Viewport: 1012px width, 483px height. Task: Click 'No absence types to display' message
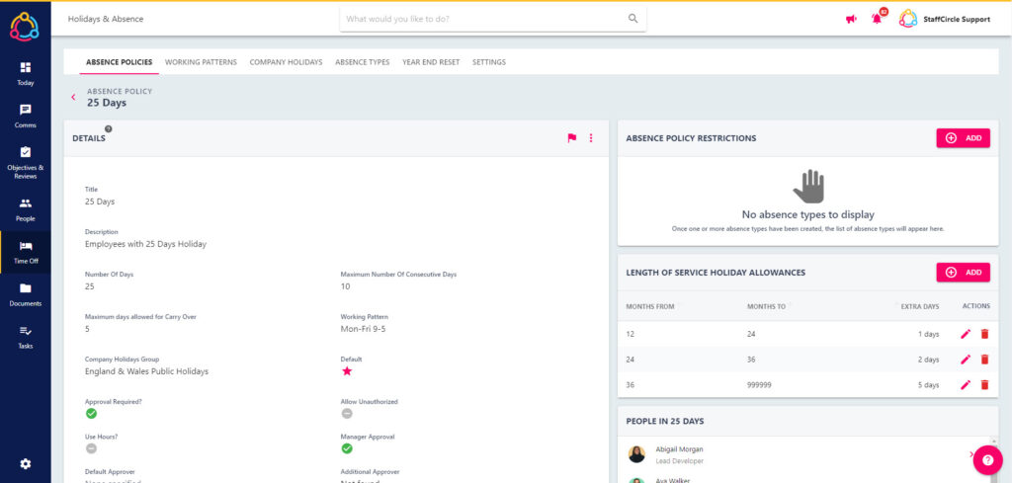808,214
